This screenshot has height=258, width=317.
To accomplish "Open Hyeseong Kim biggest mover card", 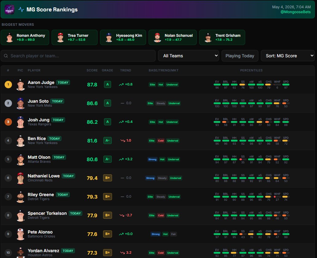I will (123, 37).
